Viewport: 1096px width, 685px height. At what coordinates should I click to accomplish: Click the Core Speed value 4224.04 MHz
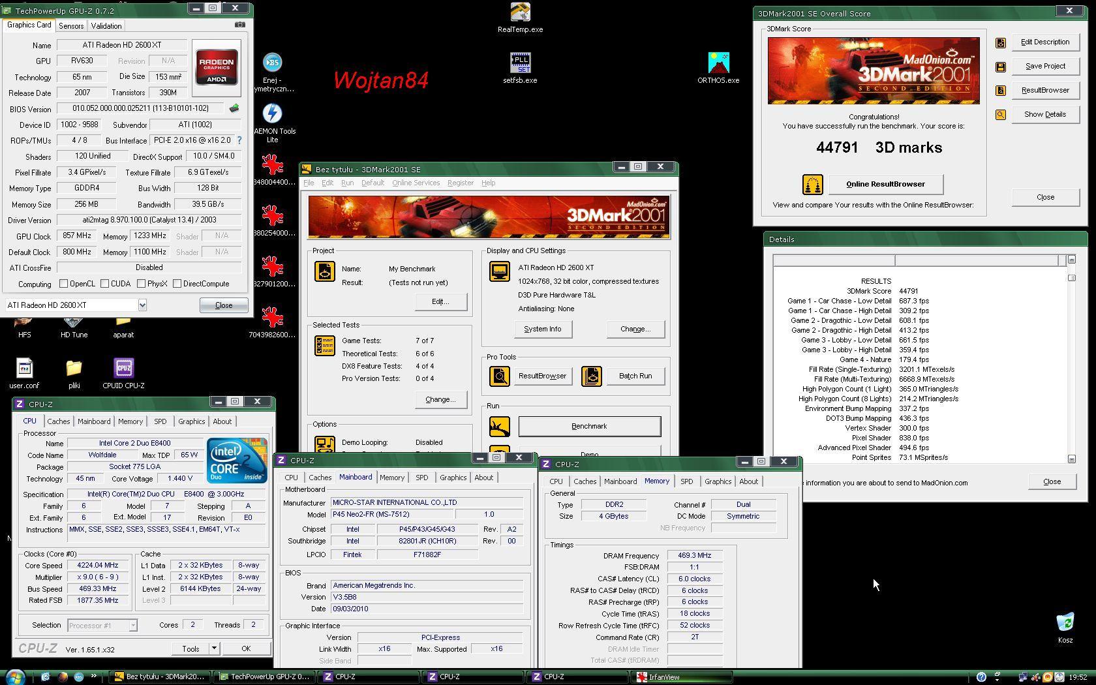point(98,566)
